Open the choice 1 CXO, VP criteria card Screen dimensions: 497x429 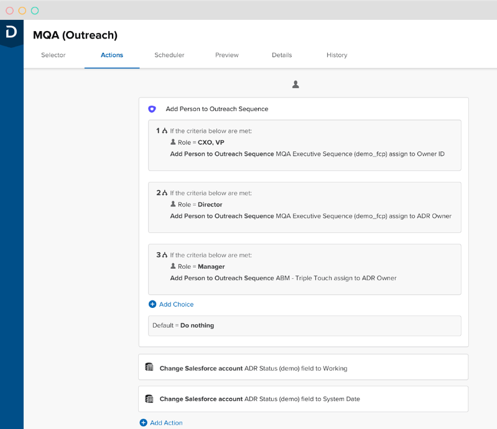(x=305, y=145)
